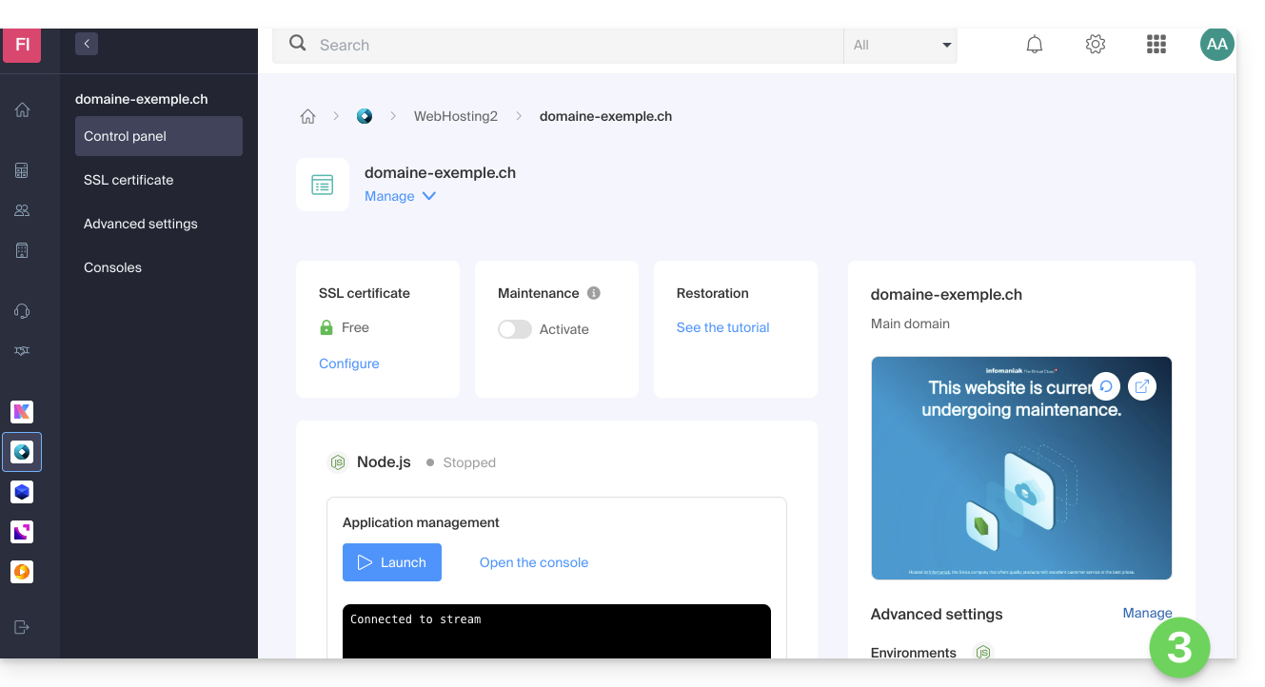Open the settings gear icon
Image resolution: width=1265 pixels, height=687 pixels.
click(1096, 45)
